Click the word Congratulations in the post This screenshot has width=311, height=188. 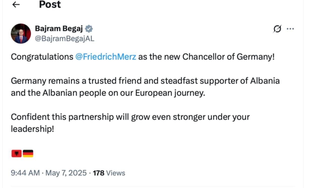point(42,57)
